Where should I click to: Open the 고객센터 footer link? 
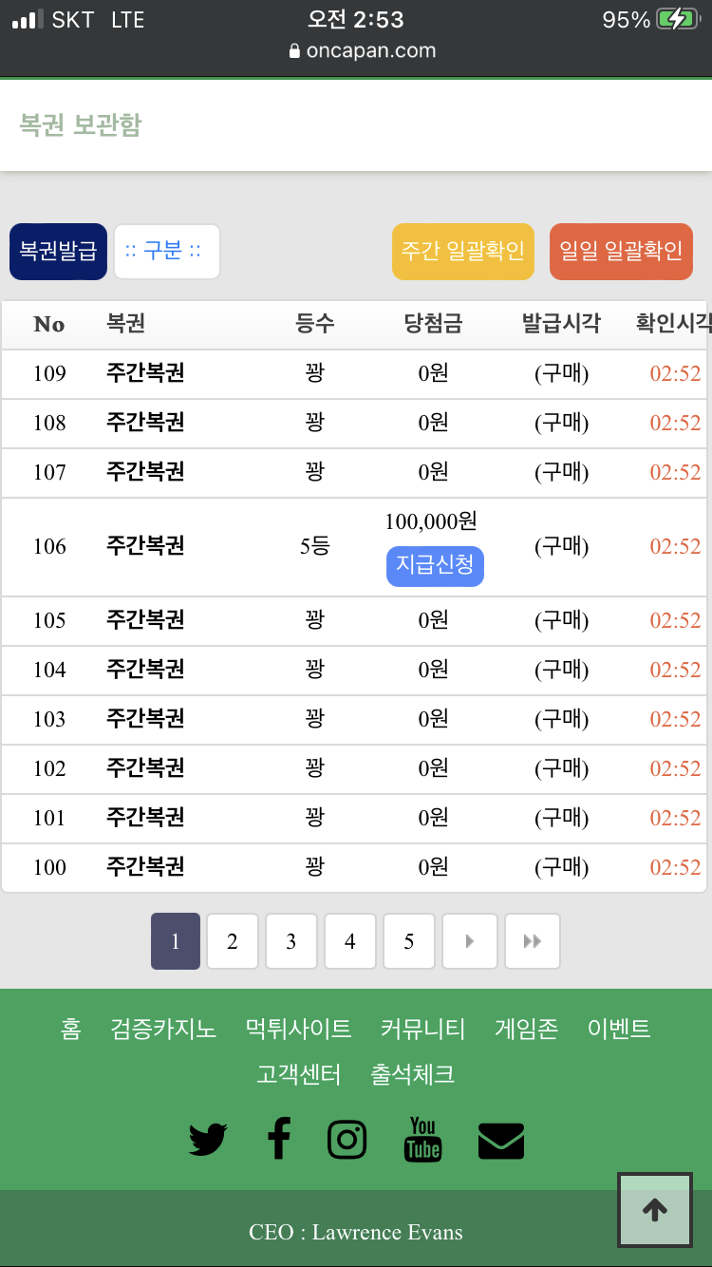[x=299, y=1074]
